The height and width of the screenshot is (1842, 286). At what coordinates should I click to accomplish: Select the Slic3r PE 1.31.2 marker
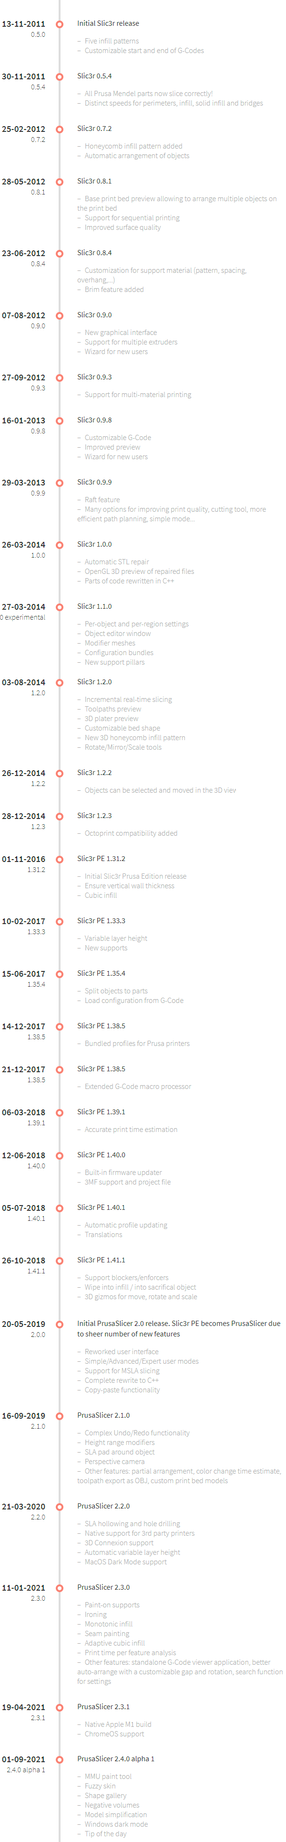click(x=59, y=860)
